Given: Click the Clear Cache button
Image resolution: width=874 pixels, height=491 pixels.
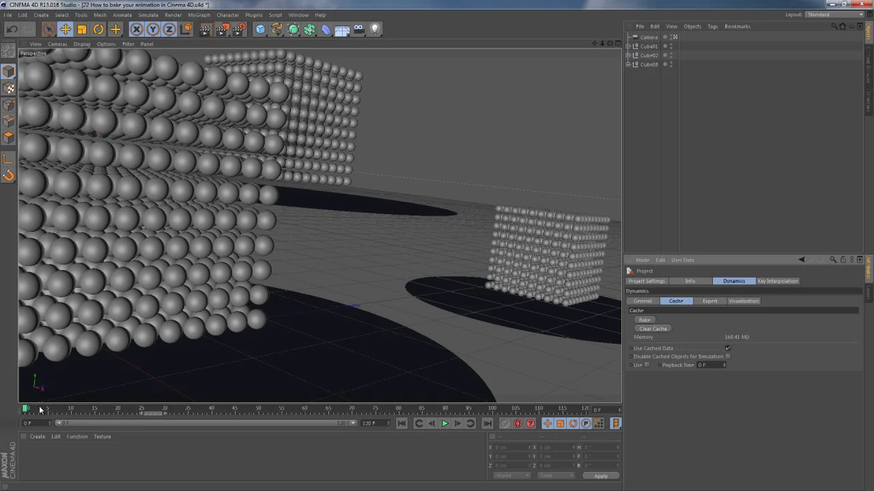Looking at the screenshot, I should tap(653, 329).
